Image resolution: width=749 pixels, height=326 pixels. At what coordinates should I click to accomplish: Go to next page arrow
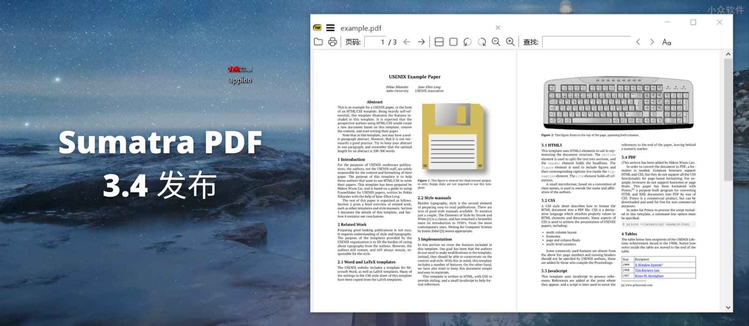pos(421,42)
